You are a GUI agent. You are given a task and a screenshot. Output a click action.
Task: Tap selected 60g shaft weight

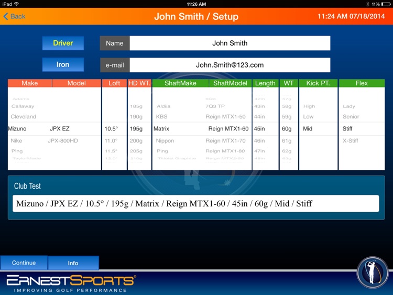tap(287, 128)
